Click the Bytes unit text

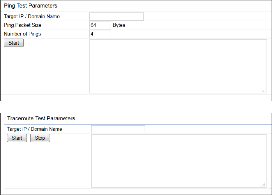click(119, 25)
